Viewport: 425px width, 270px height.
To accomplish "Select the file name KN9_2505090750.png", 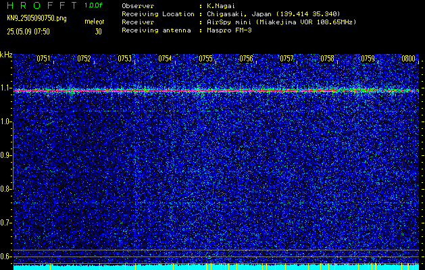I will pos(36,18).
